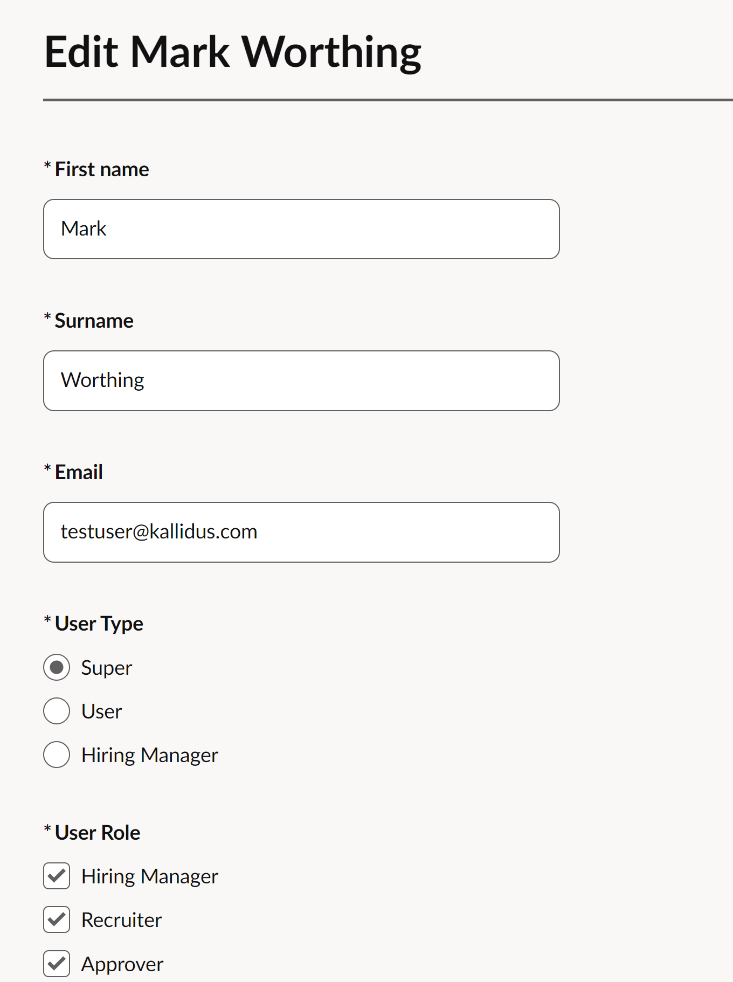Image resolution: width=733 pixels, height=982 pixels.
Task: Uncheck Hiring Manager checkbox under User Role
Action: pyautogui.click(x=57, y=876)
